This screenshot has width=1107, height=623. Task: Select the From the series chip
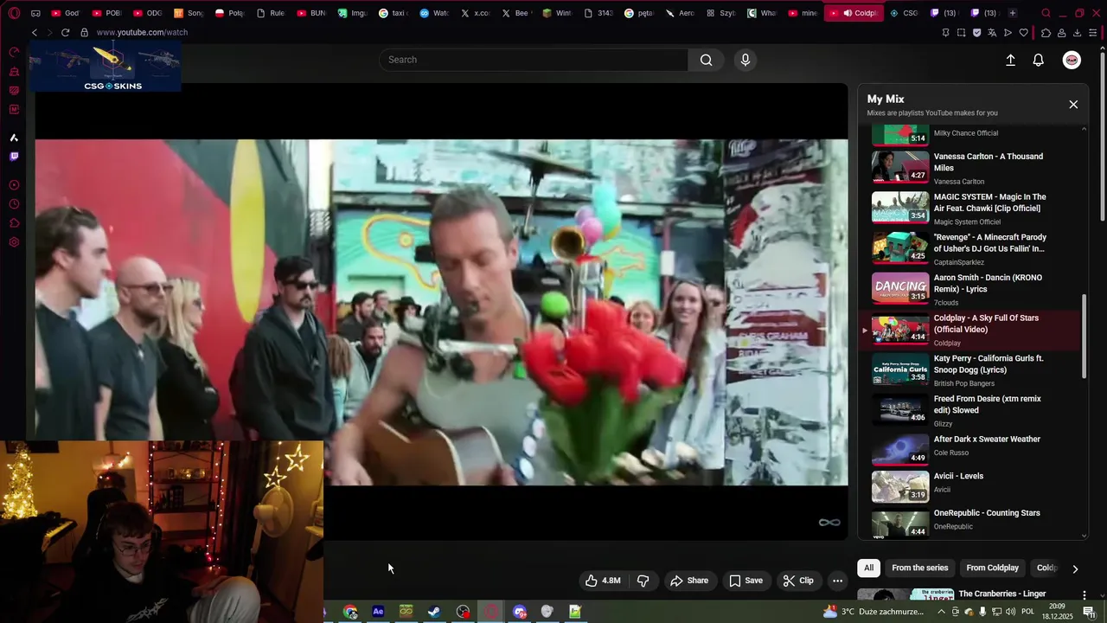[x=919, y=568]
